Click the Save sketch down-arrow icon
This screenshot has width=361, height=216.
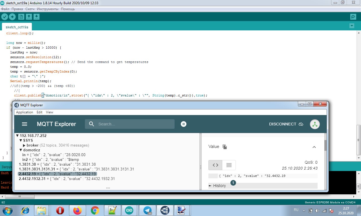pyautogui.click(x=36, y=17)
